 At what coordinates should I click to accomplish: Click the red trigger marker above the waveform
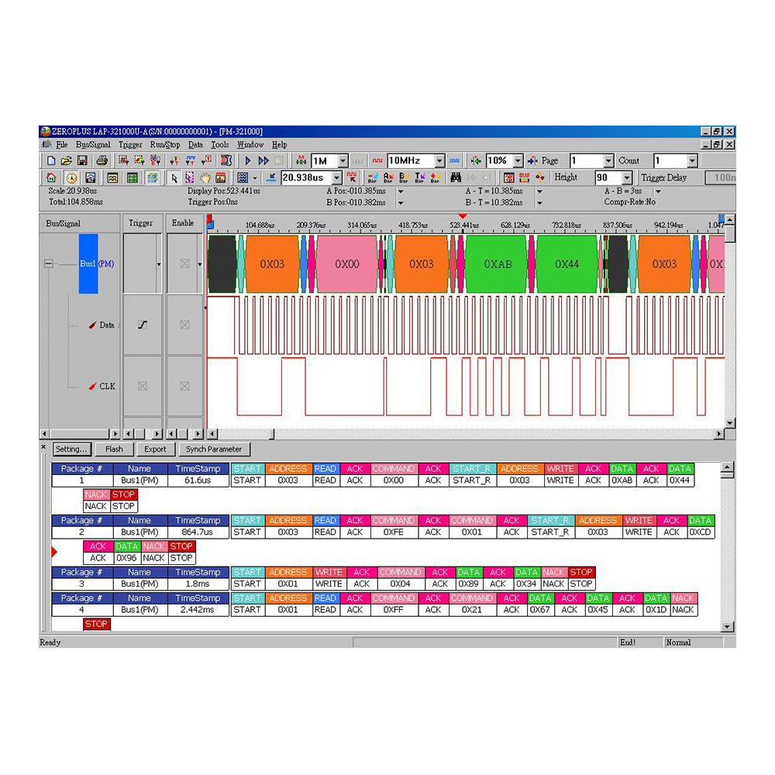tap(464, 218)
